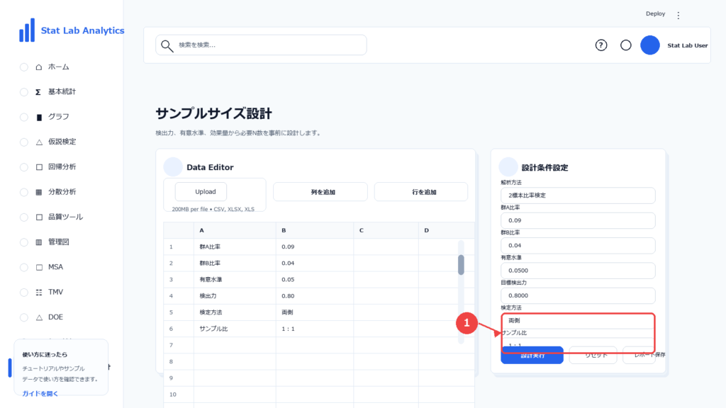Click the MSA square icon
This screenshot has width=726, height=408.
39,267
